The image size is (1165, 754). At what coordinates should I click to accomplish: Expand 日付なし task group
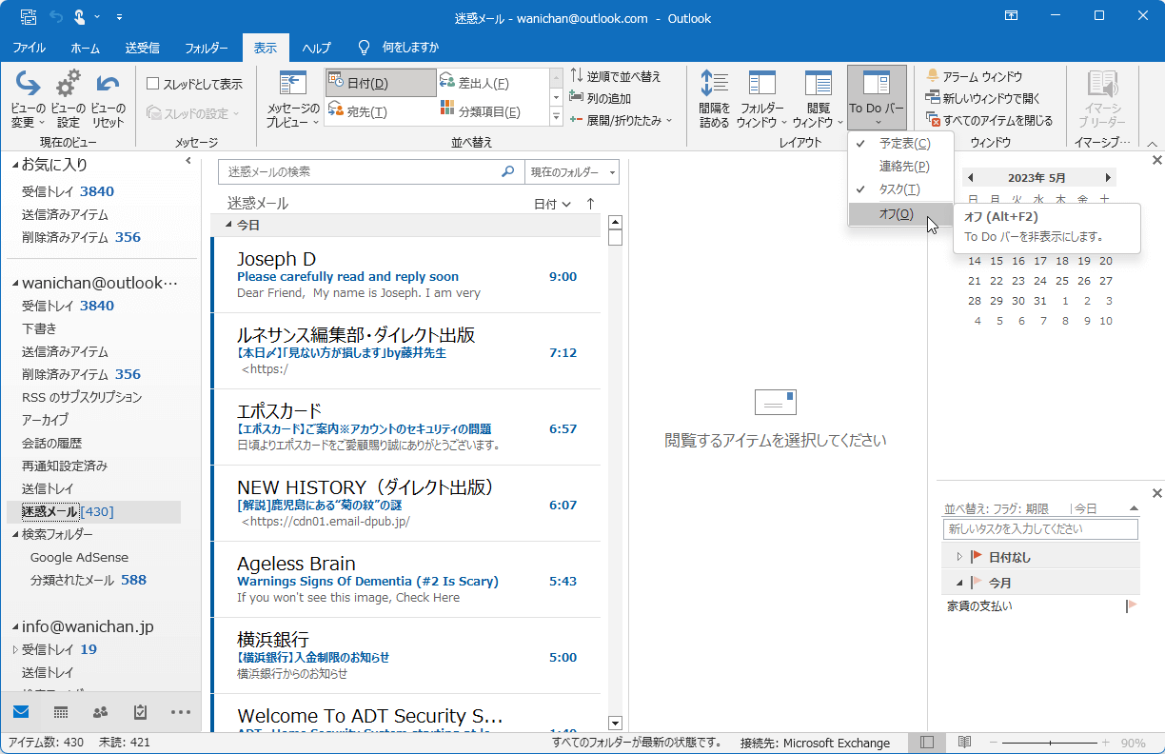coord(959,557)
